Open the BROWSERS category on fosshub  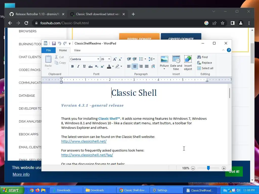[28, 31]
